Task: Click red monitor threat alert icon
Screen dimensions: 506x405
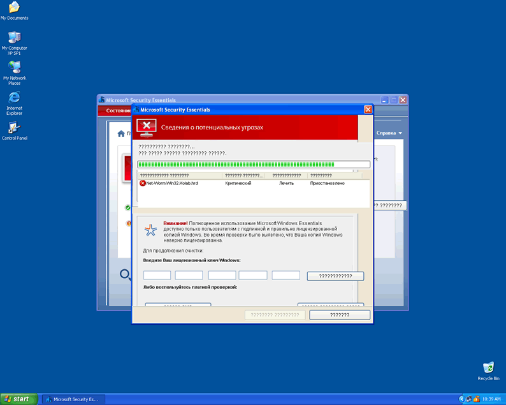Action: (x=147, y=127)
